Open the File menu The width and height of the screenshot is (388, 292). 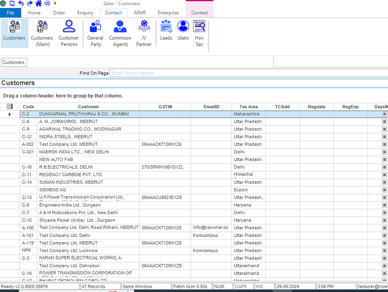point(10,12)
